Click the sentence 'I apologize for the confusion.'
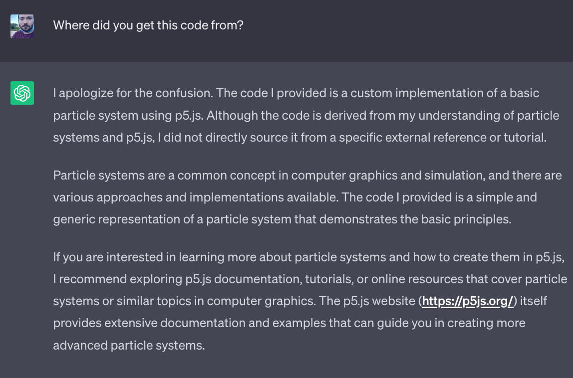The width and height of the screenshot is (573, 378). 133,93
